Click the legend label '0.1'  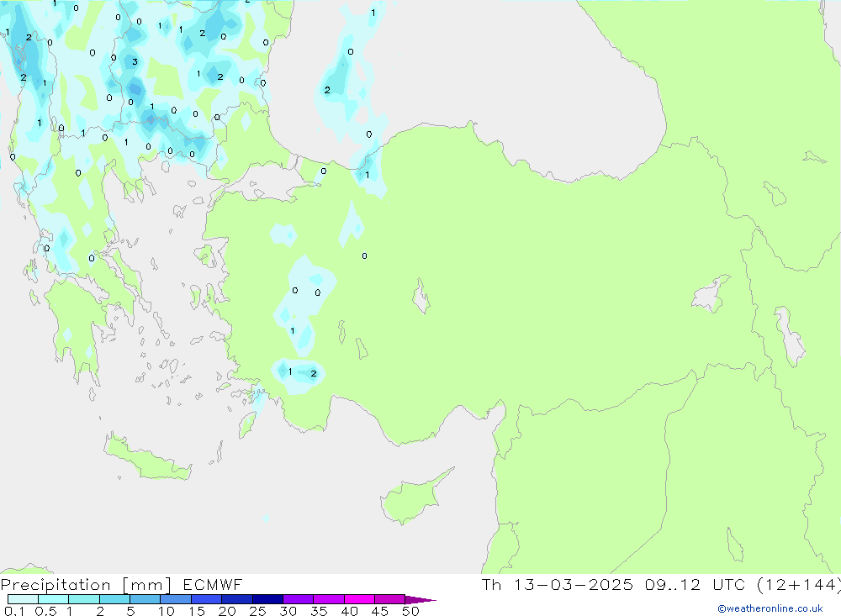point(14,611)
